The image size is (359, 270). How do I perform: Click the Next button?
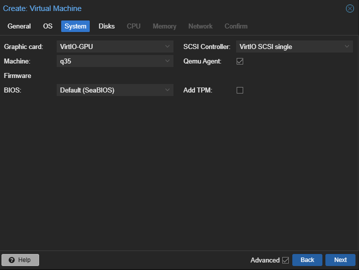tap(340, 260)
